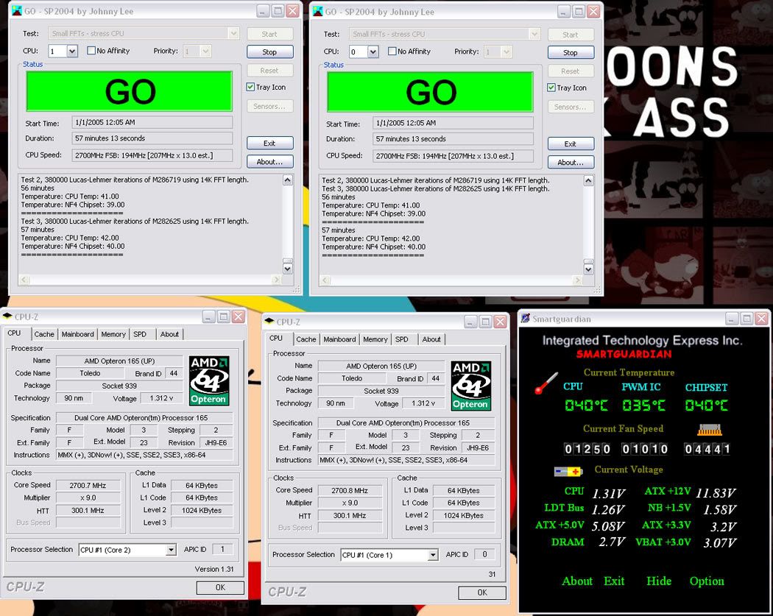Click the Option link in Smartguardian

pos(707,581)
